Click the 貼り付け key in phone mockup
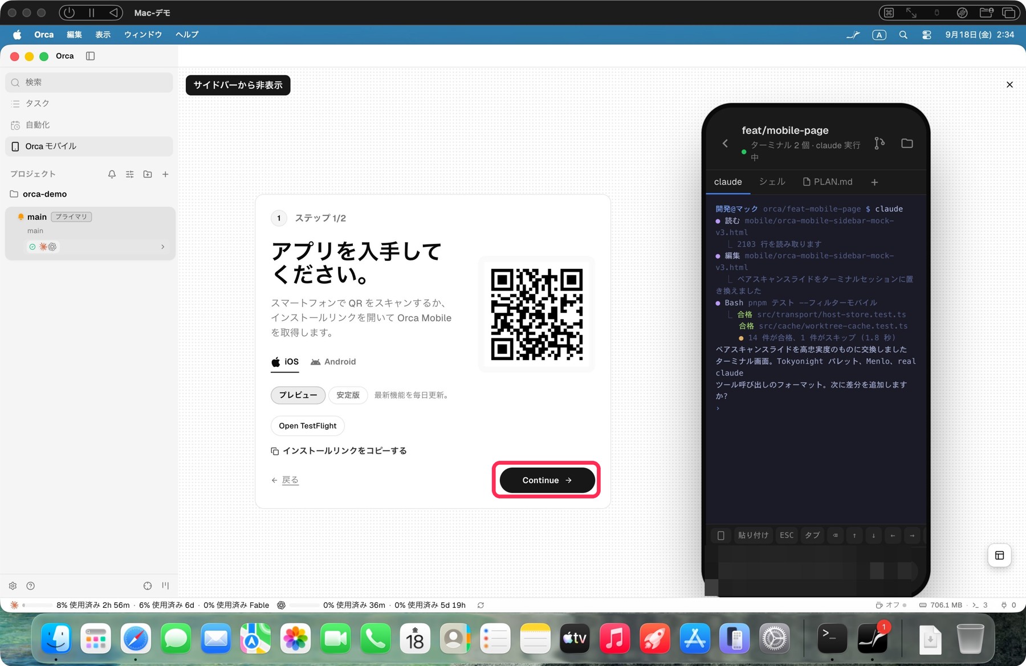Image resolution: width=1026 pixels, height=666 pixels. (753, 536)
